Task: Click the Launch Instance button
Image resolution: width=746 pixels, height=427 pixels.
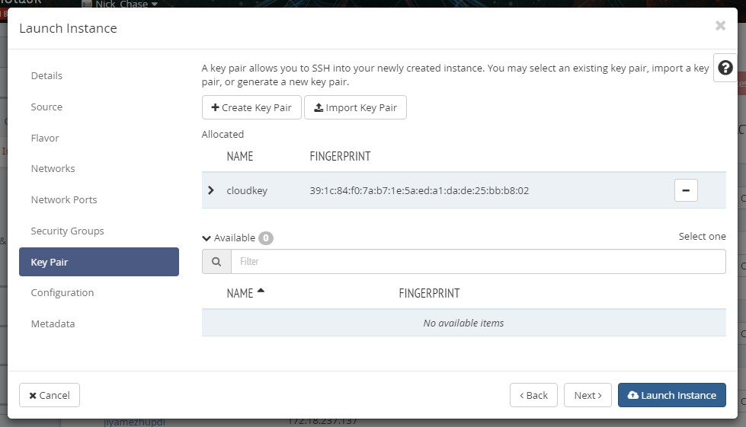Action: pyautogui.click(x=672, y=395)
